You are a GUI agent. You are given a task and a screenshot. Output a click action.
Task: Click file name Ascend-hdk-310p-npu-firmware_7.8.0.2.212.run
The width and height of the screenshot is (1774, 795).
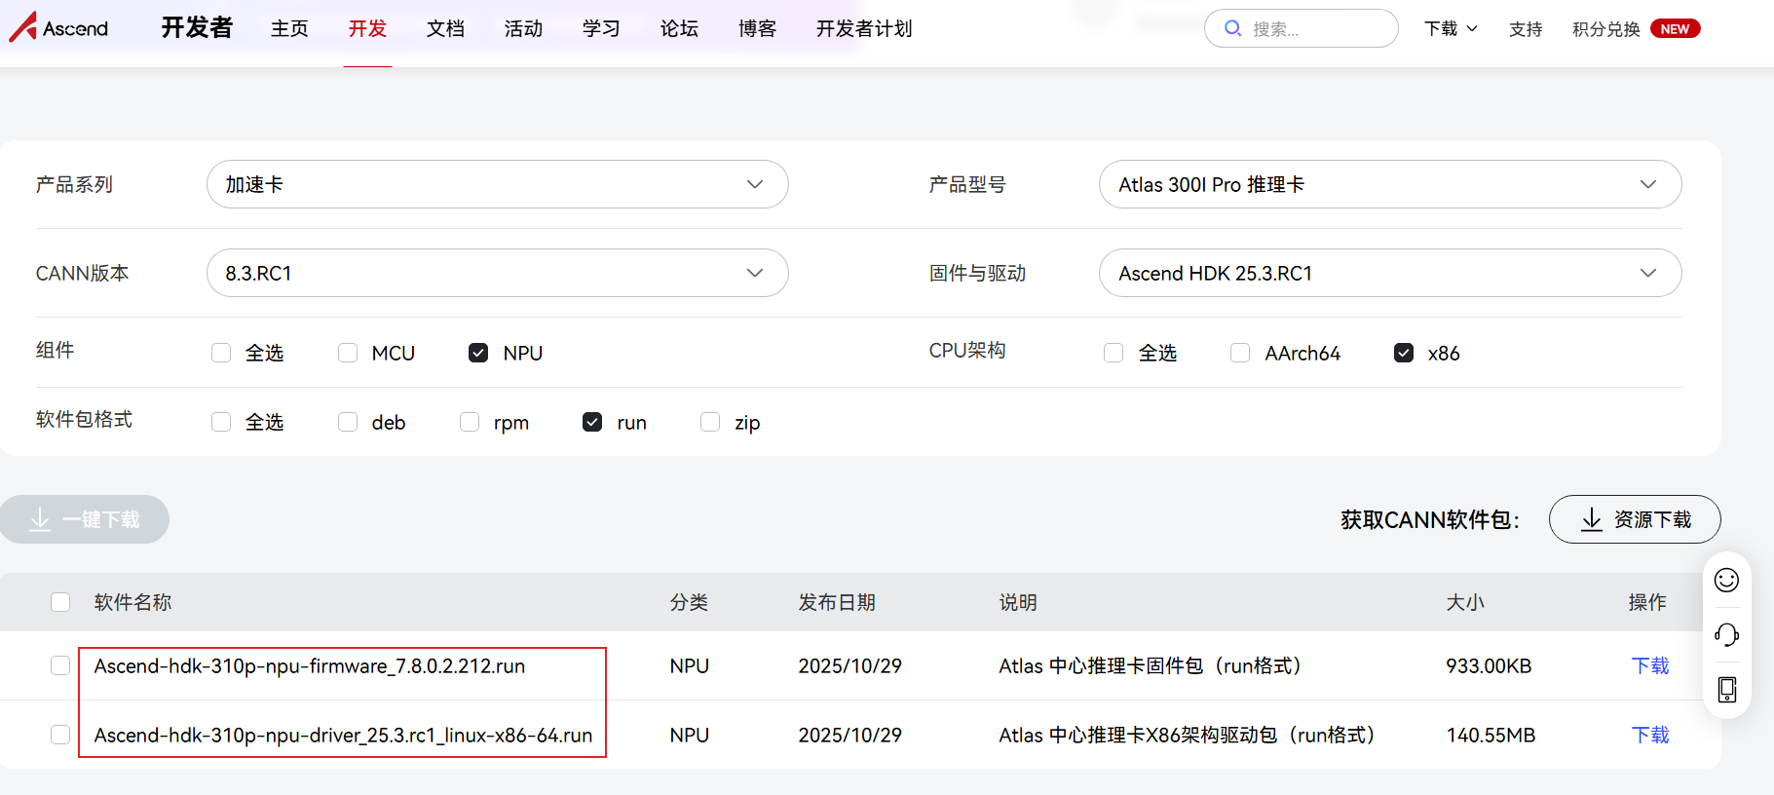pos(310,666)
